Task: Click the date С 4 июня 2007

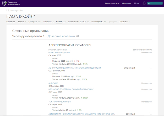Action: coord(55,55)
